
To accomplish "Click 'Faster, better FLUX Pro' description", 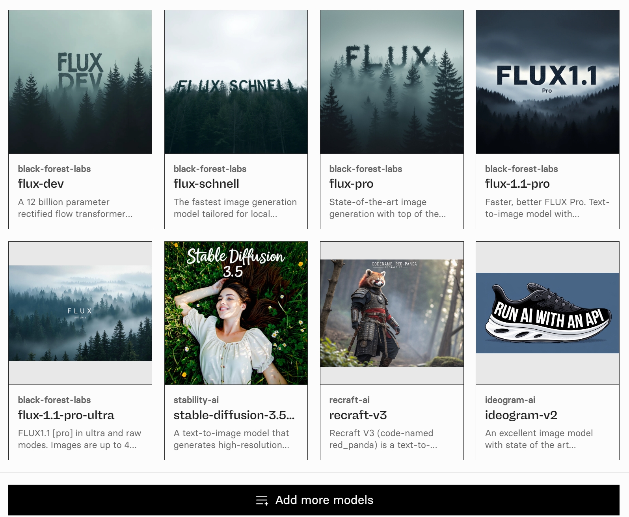I will [547, 208].
